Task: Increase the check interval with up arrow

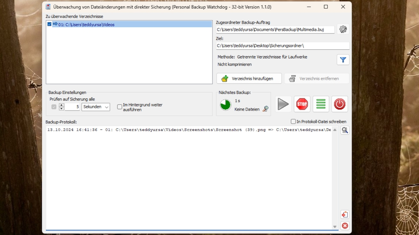Action: [x=61, y=105]
